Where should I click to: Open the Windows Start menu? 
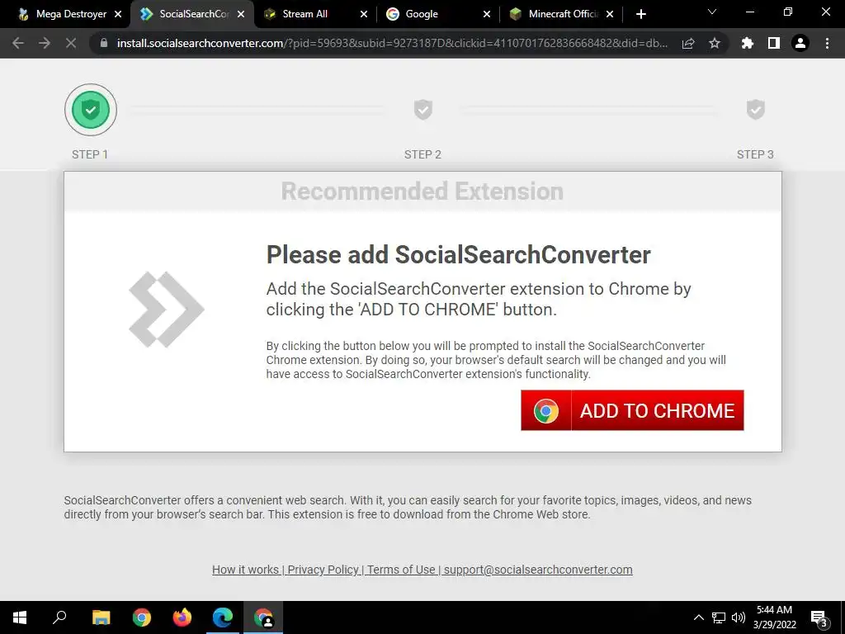click(20, 617)
